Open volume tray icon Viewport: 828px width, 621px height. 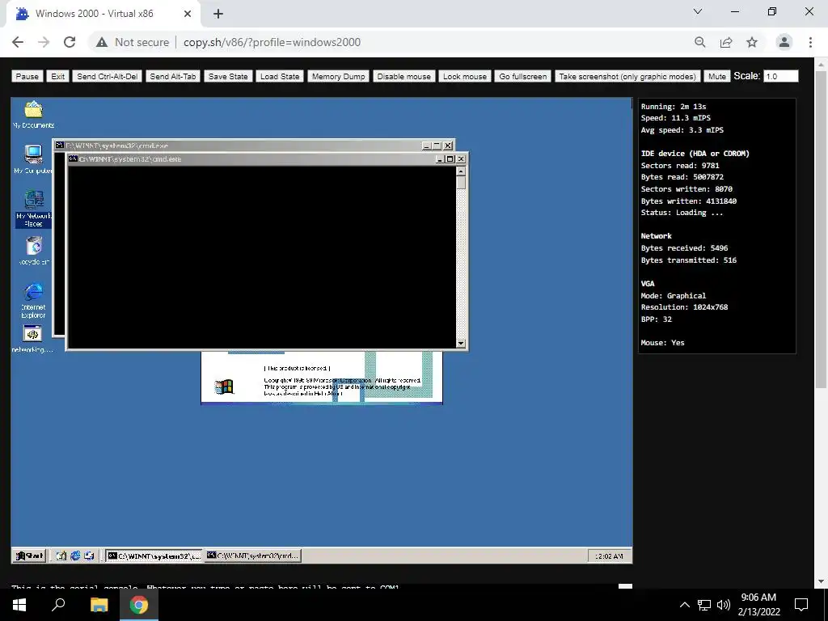(724, 605)
